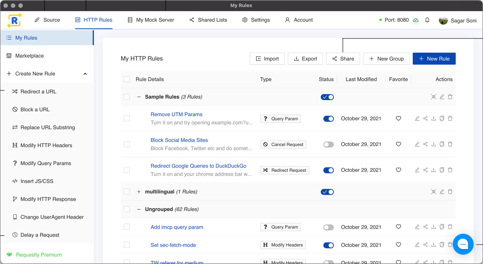The image size is (483, 264).
Task: Open the Settings tab
Action: click(256, 20)
